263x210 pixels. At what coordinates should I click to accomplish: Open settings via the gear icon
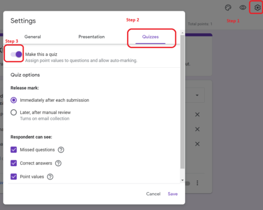click(258, 8)
